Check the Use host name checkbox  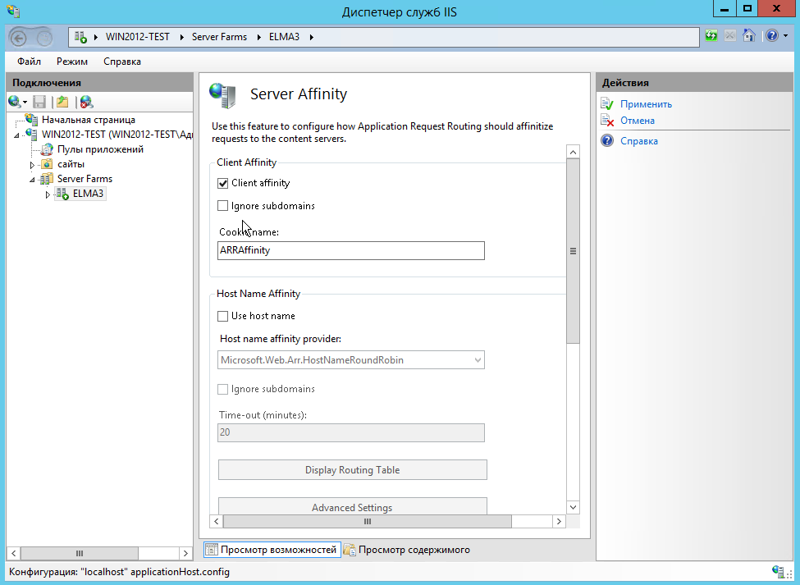223,316
